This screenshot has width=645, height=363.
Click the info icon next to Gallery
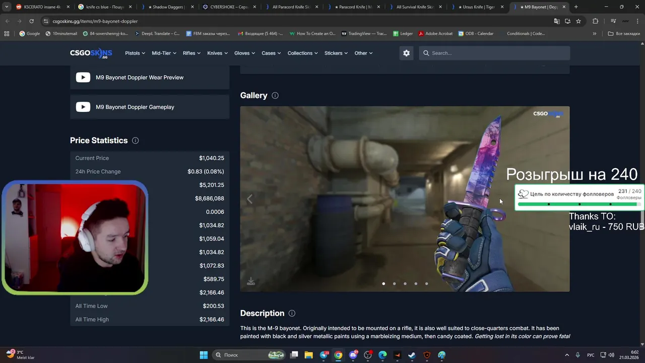click(275, 95)
